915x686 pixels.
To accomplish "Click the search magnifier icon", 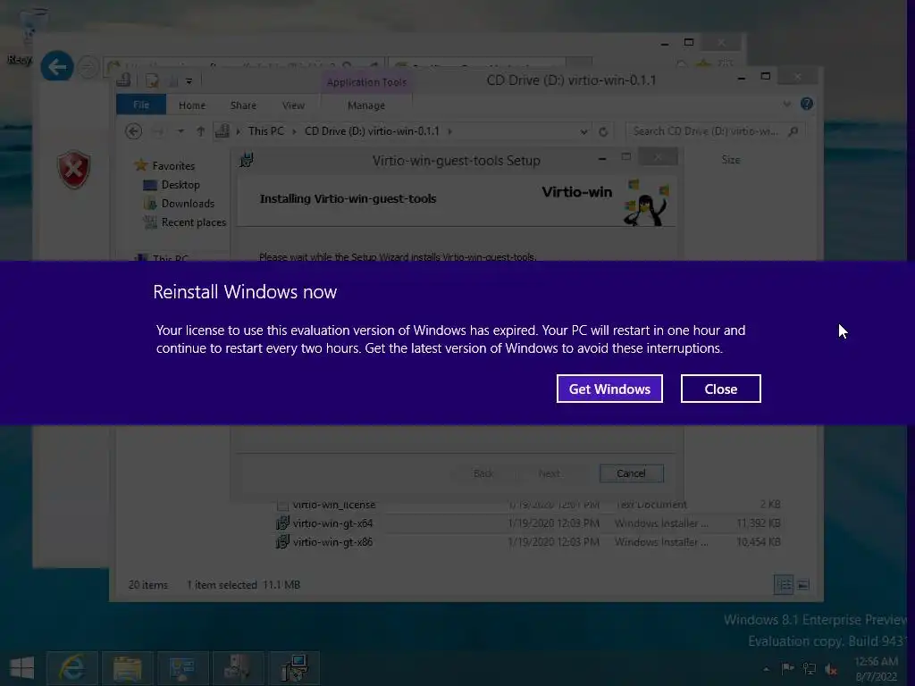I will [x=793, y=132].
